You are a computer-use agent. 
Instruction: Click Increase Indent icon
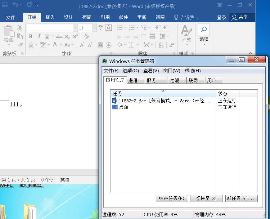point(166,28)
